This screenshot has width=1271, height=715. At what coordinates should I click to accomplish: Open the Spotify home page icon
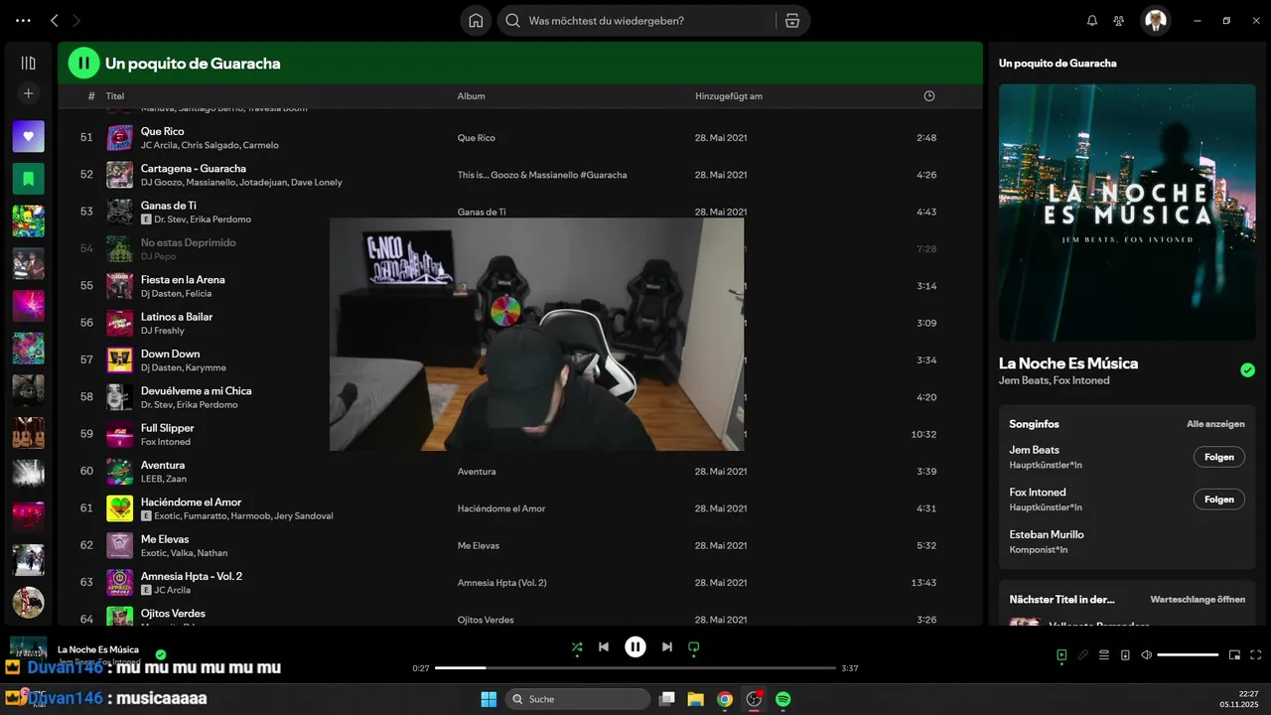476,21
